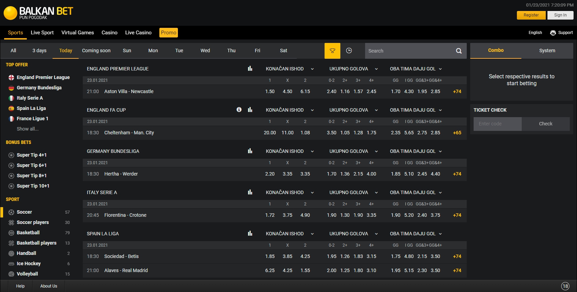Screen dimensions: 577x292
Task: Click the Enter code ticket field
Action: click(x=497, y=124)
